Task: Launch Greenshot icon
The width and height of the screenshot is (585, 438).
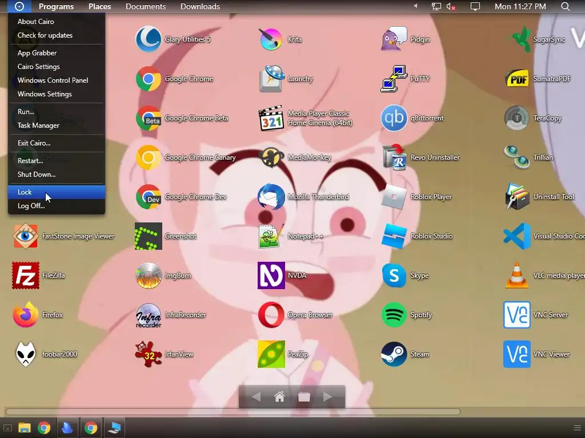Action: point(149,236)
